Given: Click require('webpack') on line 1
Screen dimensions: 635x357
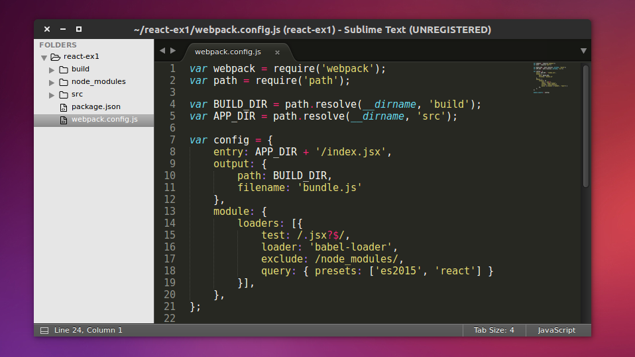Looking at the screenshot, I should pyautogui.click(x=326, y=69).
